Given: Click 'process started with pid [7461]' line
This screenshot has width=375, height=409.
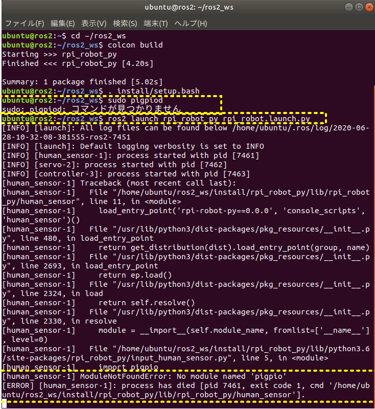Looking at the screenshot, I should 131,155.
